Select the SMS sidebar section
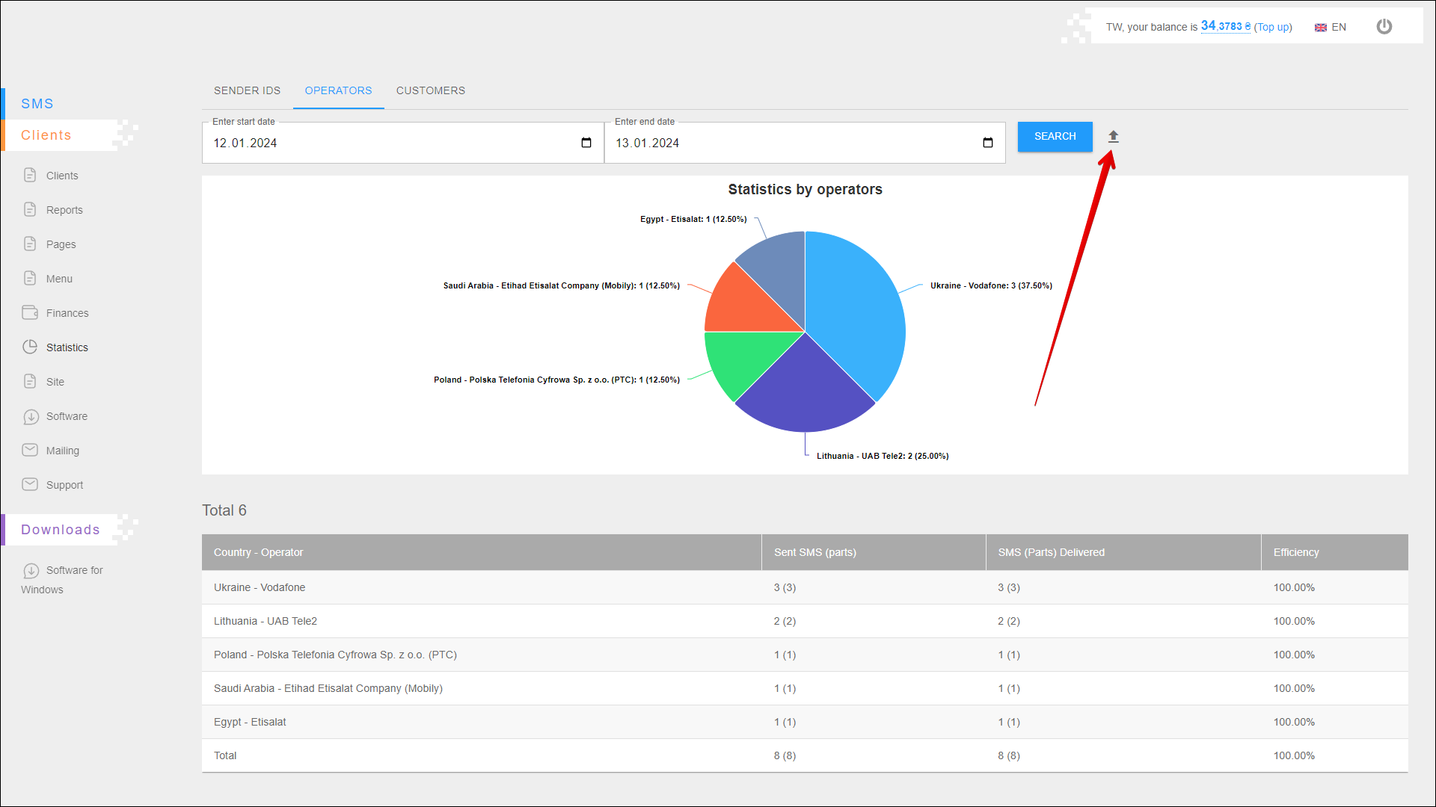The width and height of the screenshot is (1436, 807). click(x=37, y=104)
